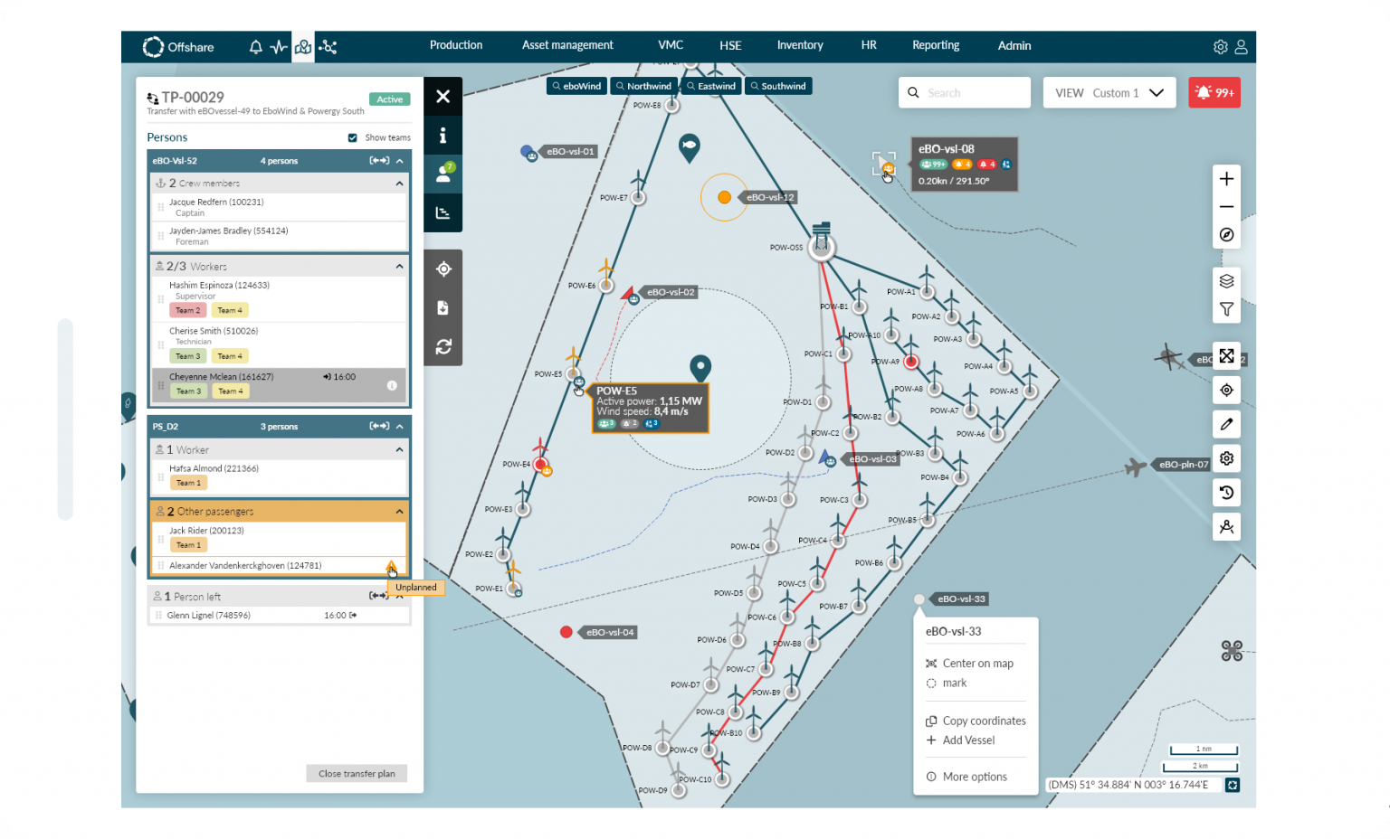Select the info panel icon in the sidebar
The width and height of the screenshot is (1390, 839).
pos(443,135)
